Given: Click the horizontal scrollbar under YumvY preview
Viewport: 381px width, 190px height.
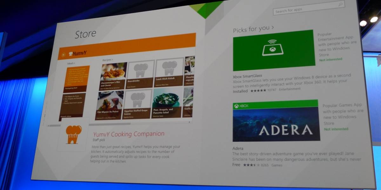Looking at the screenshot, I should click(120, 124).
